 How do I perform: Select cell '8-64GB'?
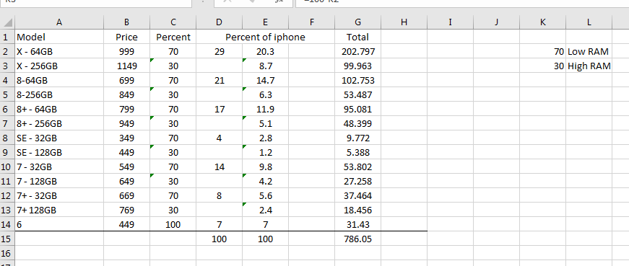59,81
